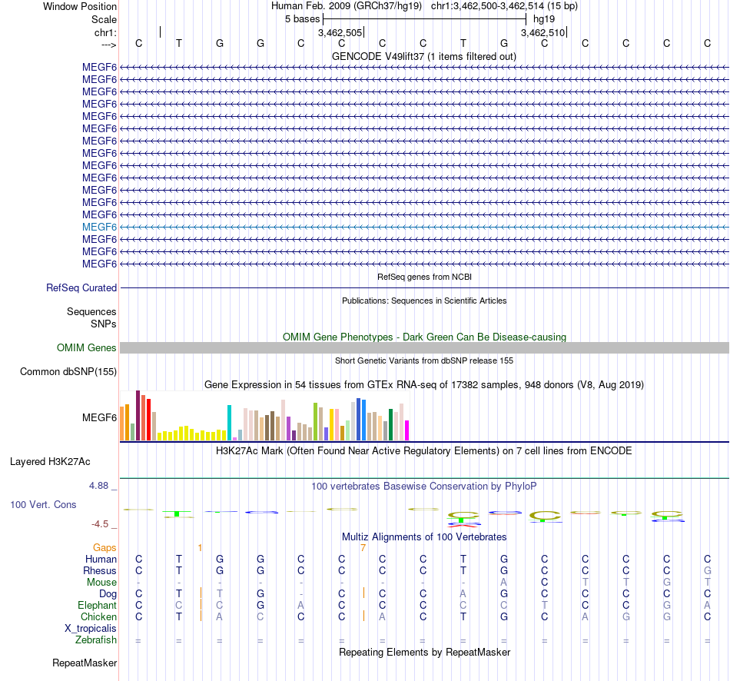
Task: Select the Chicken species label
Action: (98, 616)
